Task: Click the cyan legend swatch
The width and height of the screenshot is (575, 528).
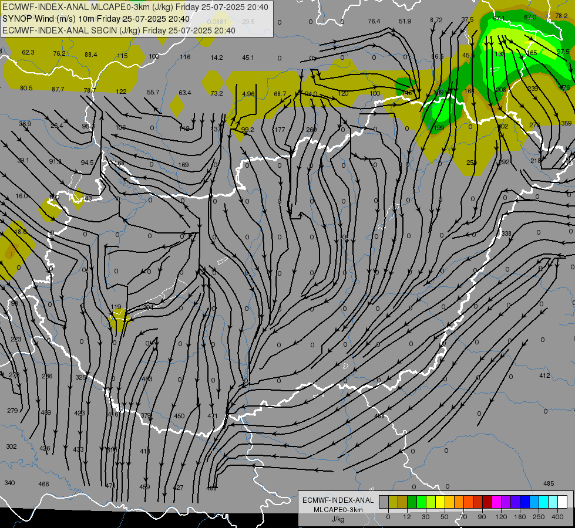Action: pos(543,502)
